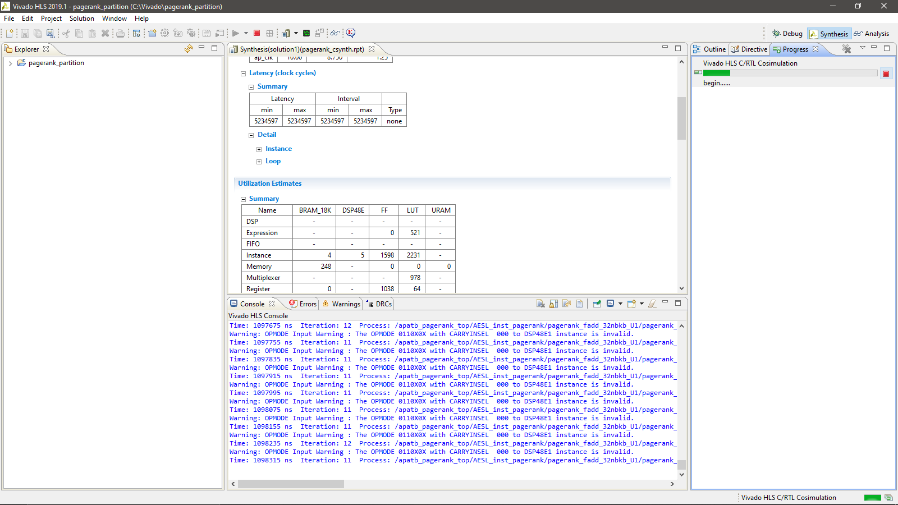The height and width of the screenshot is (505, 898).
Task: Switch to the Warnings tab
Action: click(x=343, y=304)
